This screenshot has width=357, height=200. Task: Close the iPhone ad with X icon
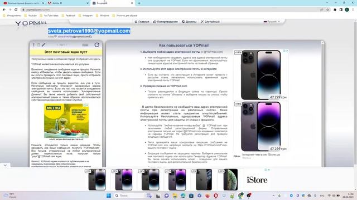pyautogui.click(x=287, y=51)
